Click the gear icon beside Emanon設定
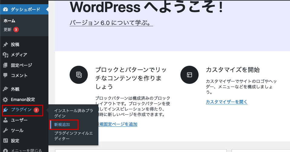290x152 pixels. pyautogui.click(x=5, y=100)
